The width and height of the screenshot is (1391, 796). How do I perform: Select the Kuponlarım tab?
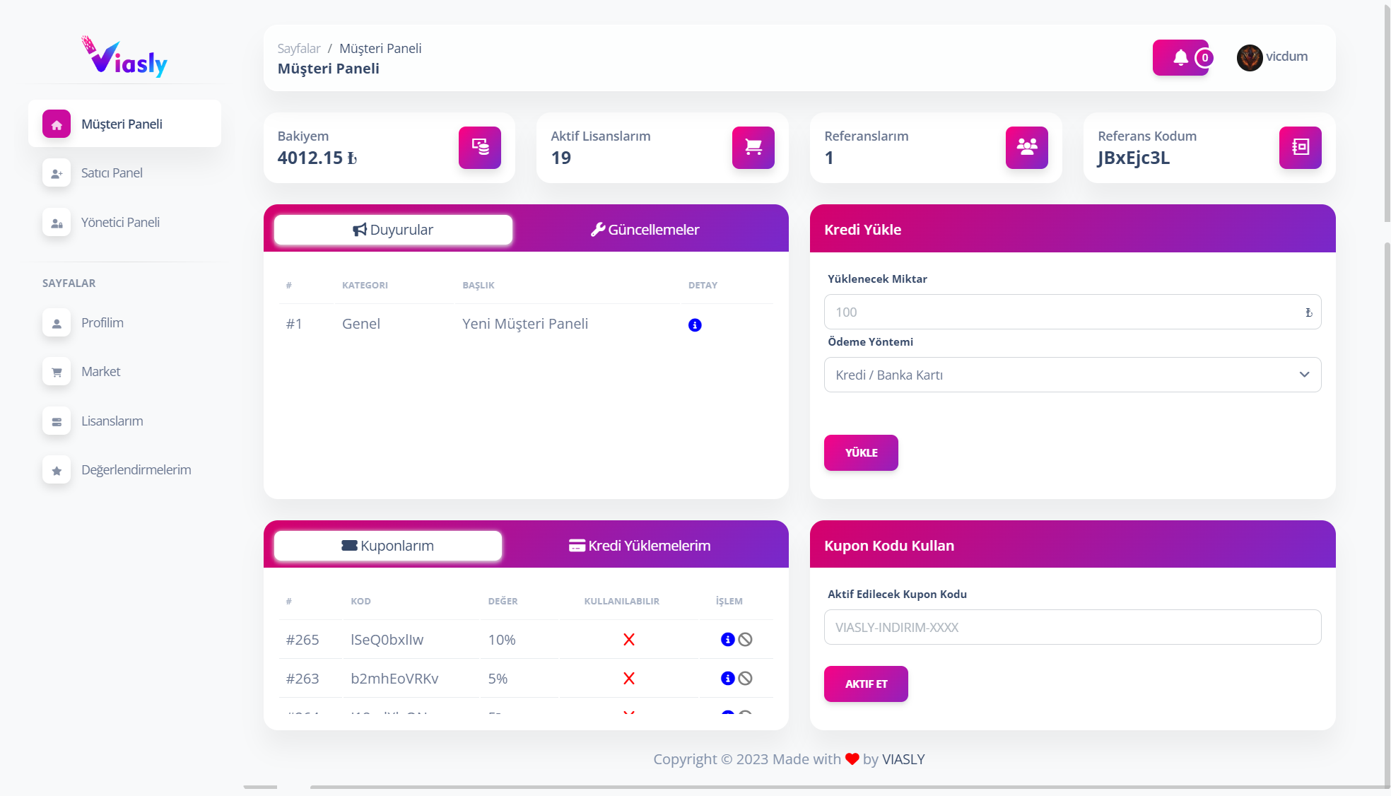pyautogui.click(x=388, y=546)
